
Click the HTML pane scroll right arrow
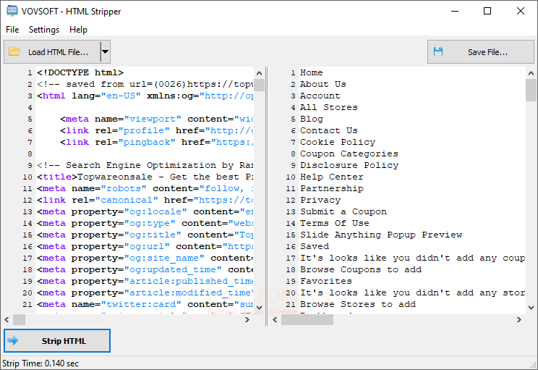[247, 320]
